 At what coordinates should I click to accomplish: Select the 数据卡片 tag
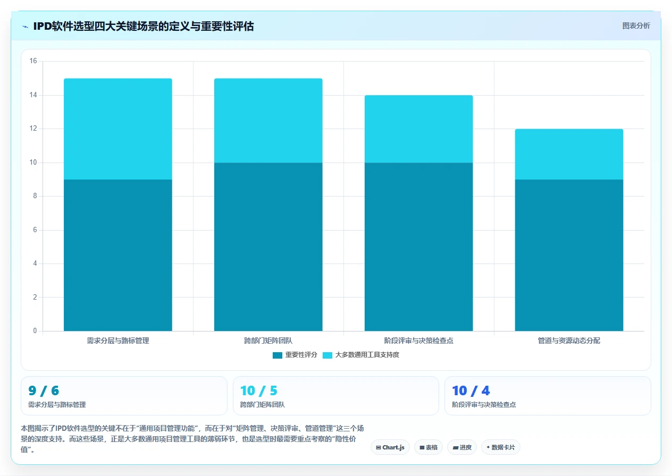[x=501, y=447]
